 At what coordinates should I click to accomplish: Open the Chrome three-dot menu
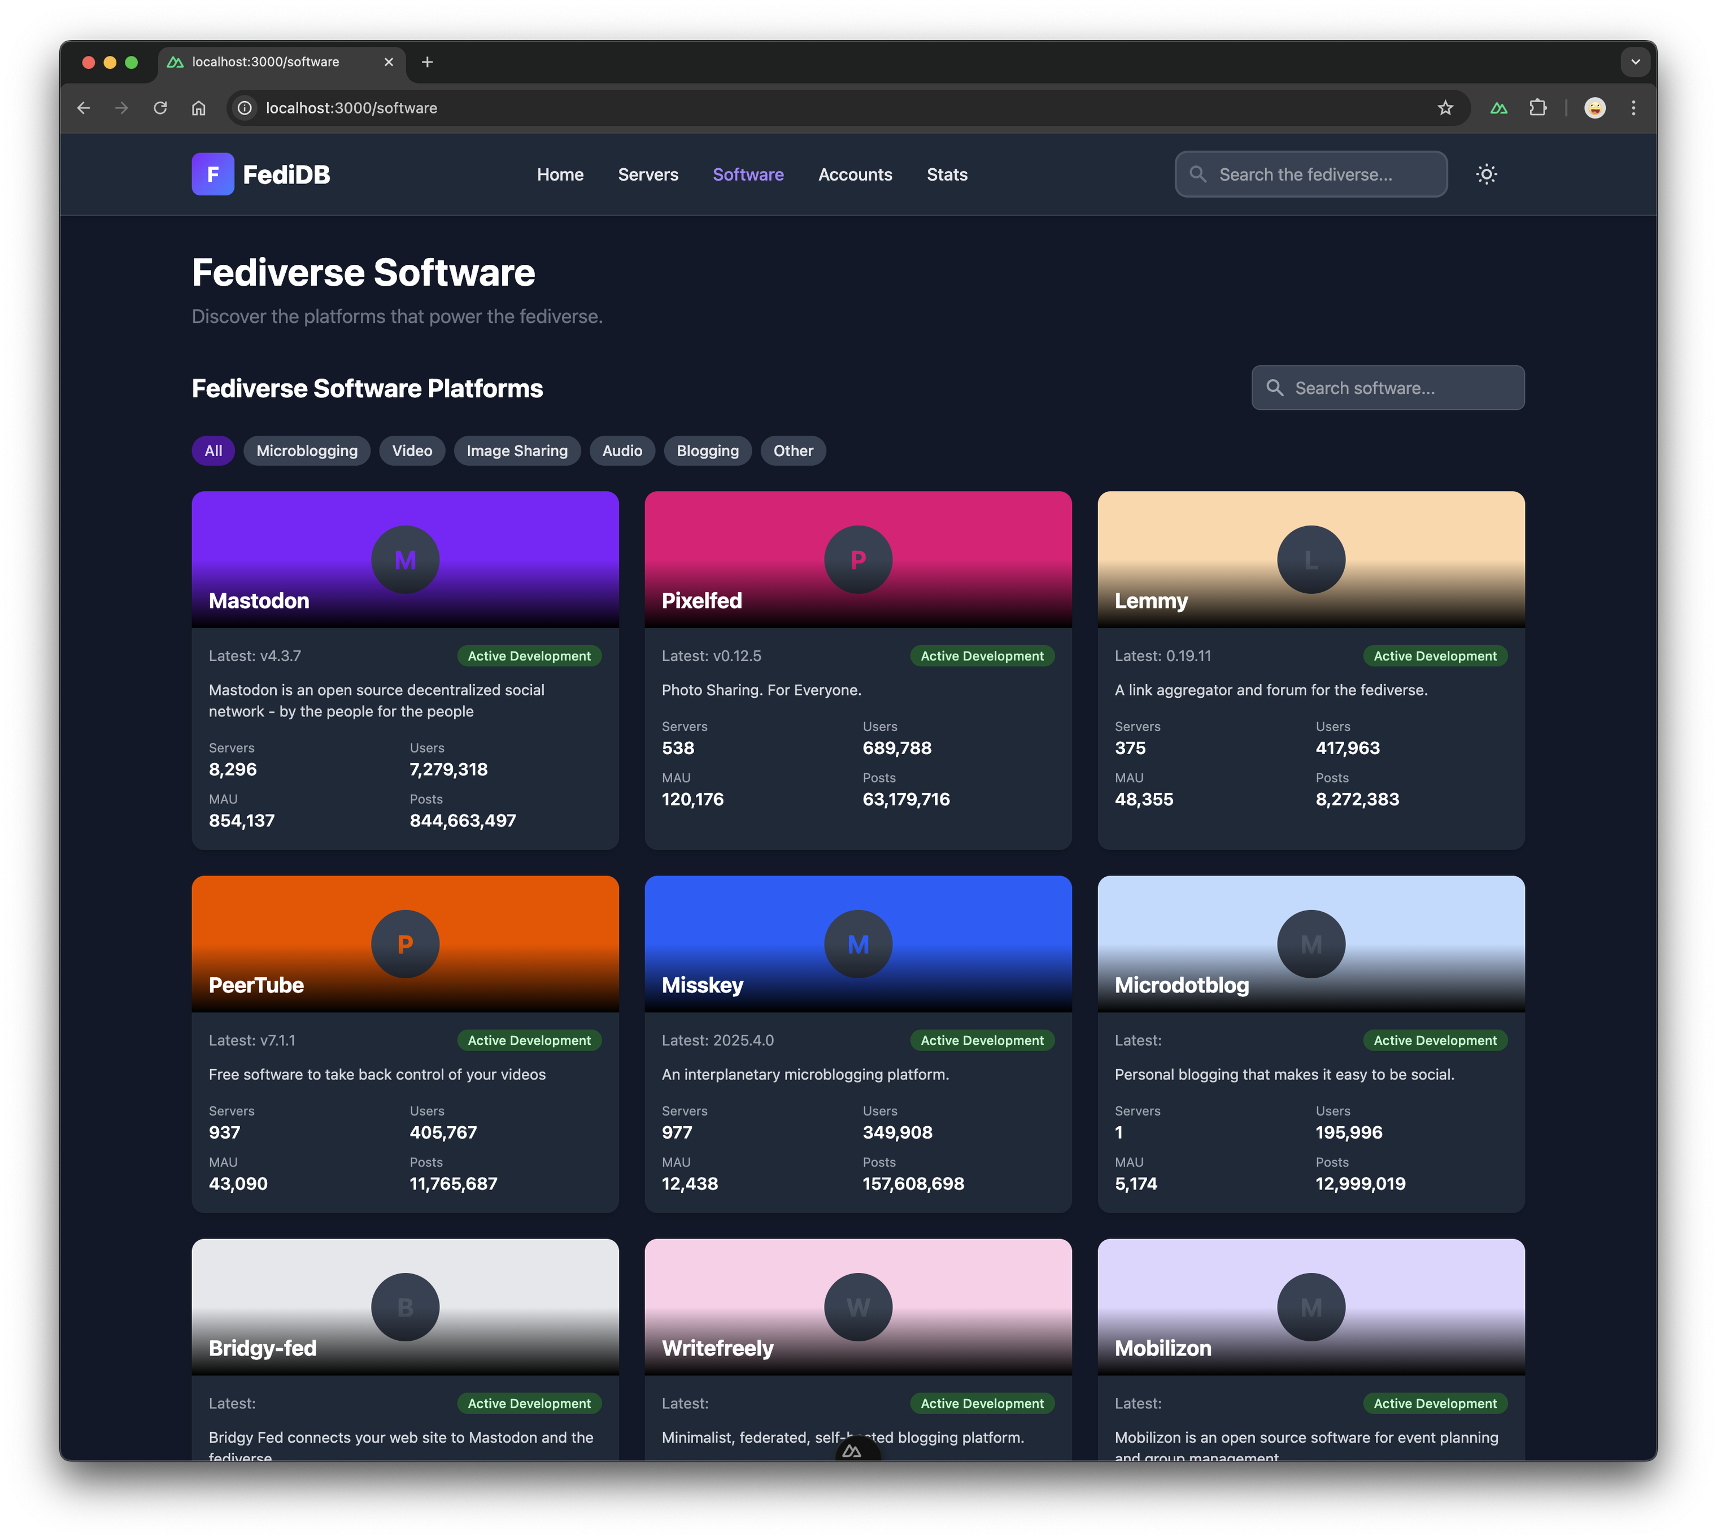pyautogui.click(x=1633, y=108)
